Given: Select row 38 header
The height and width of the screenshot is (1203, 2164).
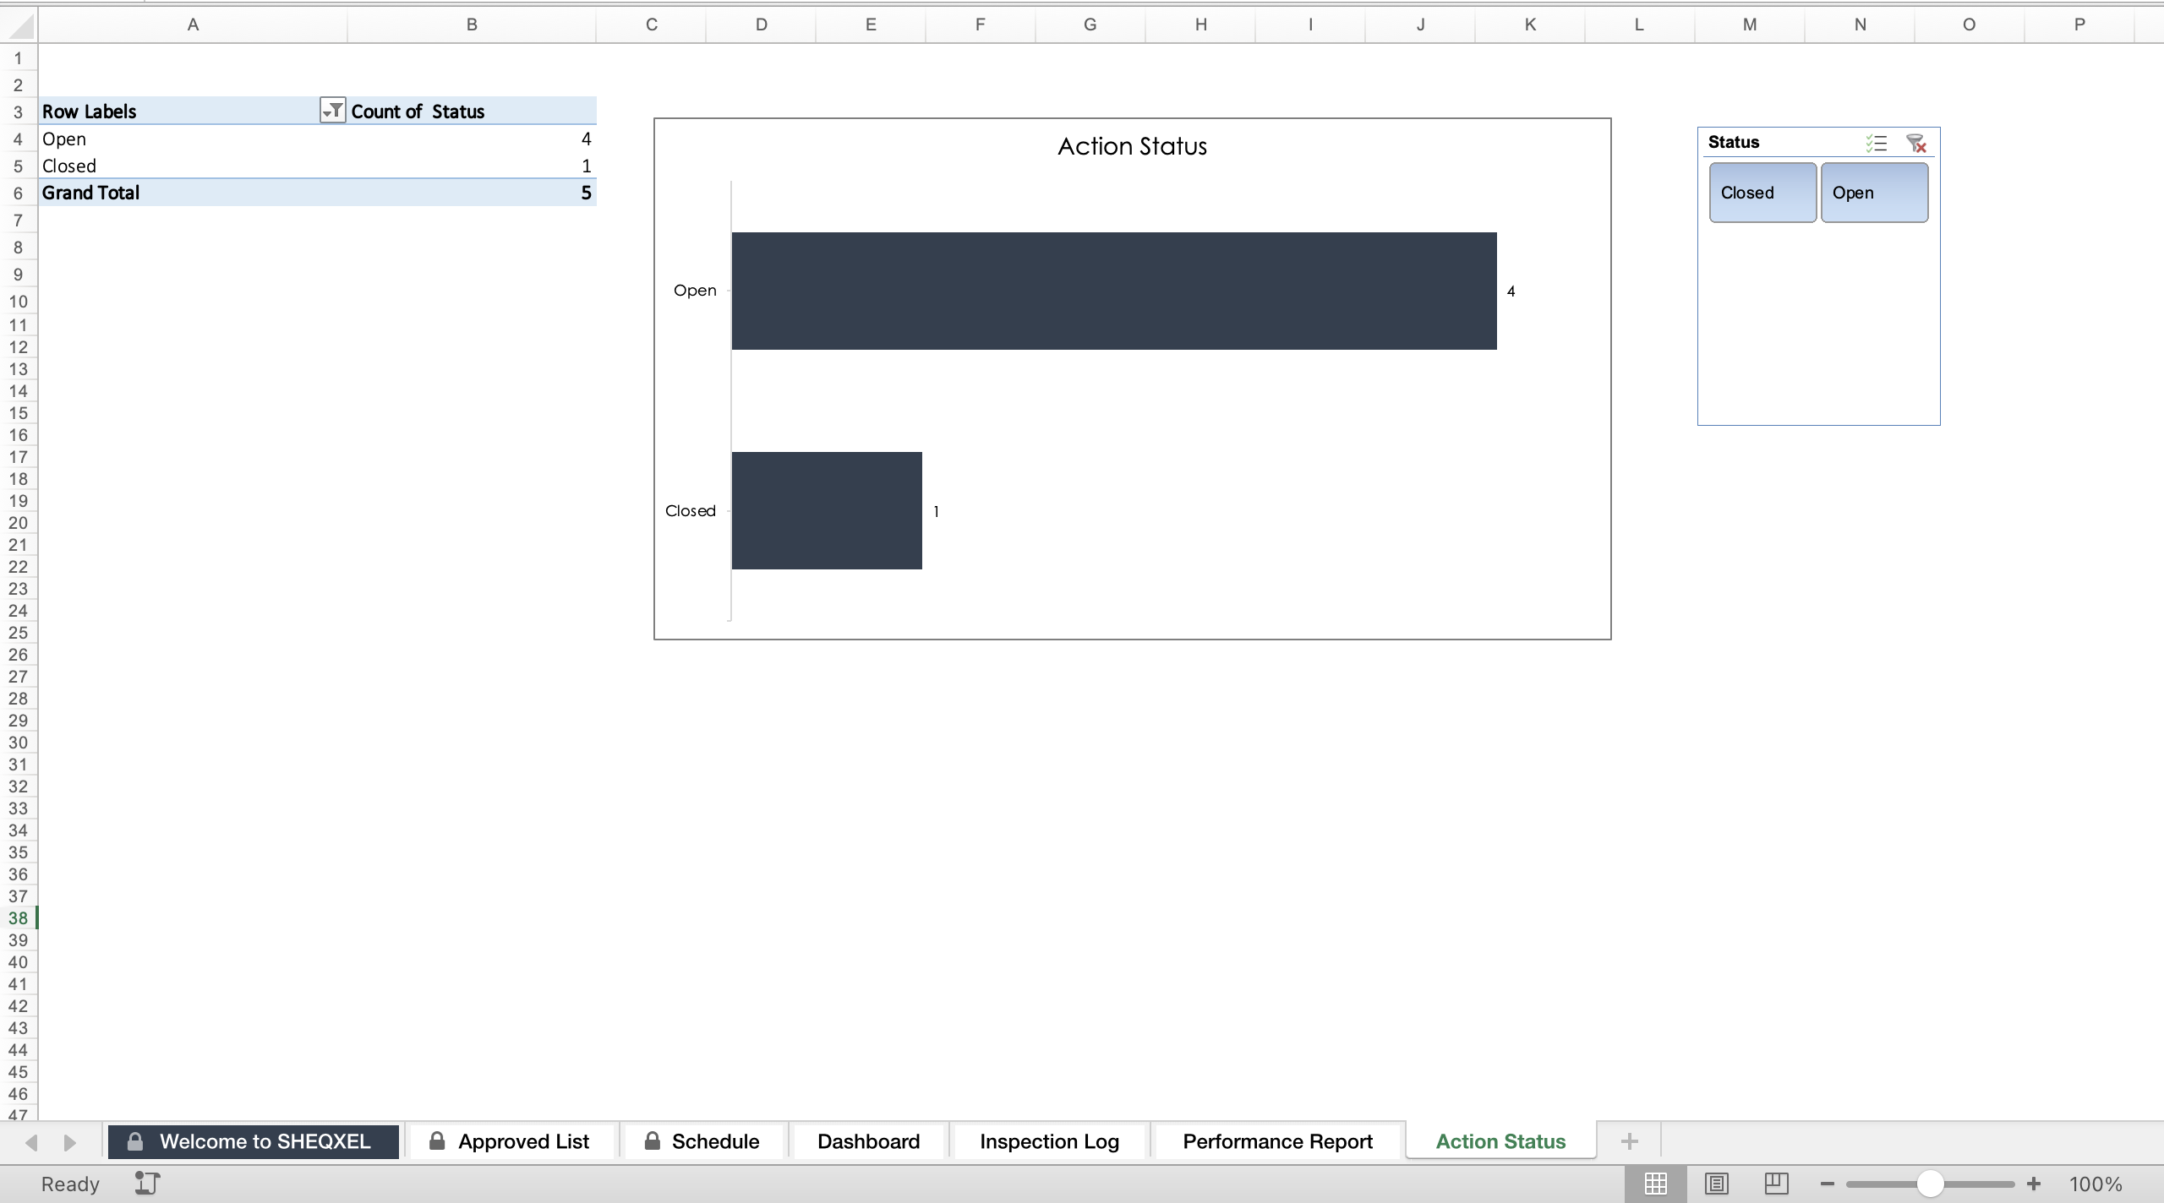Looking at the screenshot, I should pos(18,917).
